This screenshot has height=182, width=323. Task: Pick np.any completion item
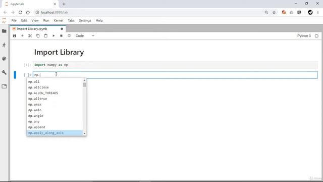[x=55, y=121]
